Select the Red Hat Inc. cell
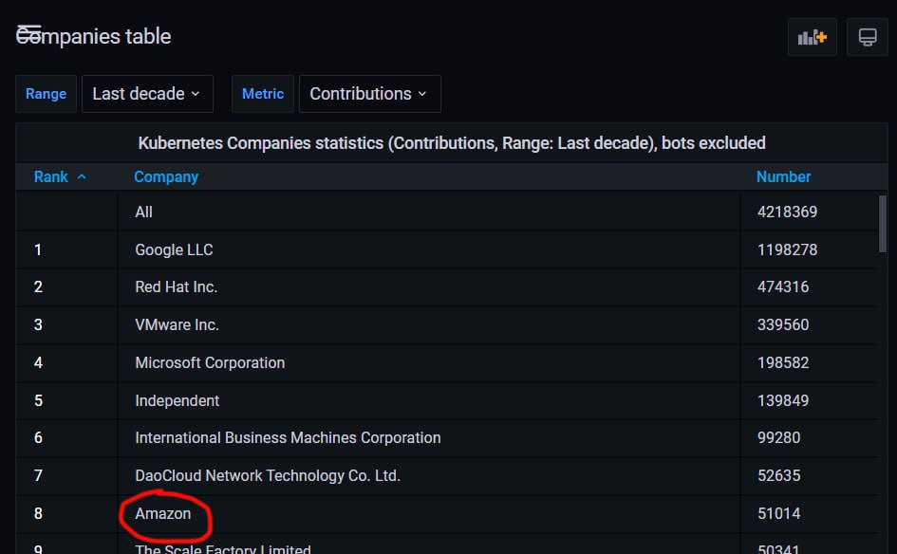 point(177,286)
